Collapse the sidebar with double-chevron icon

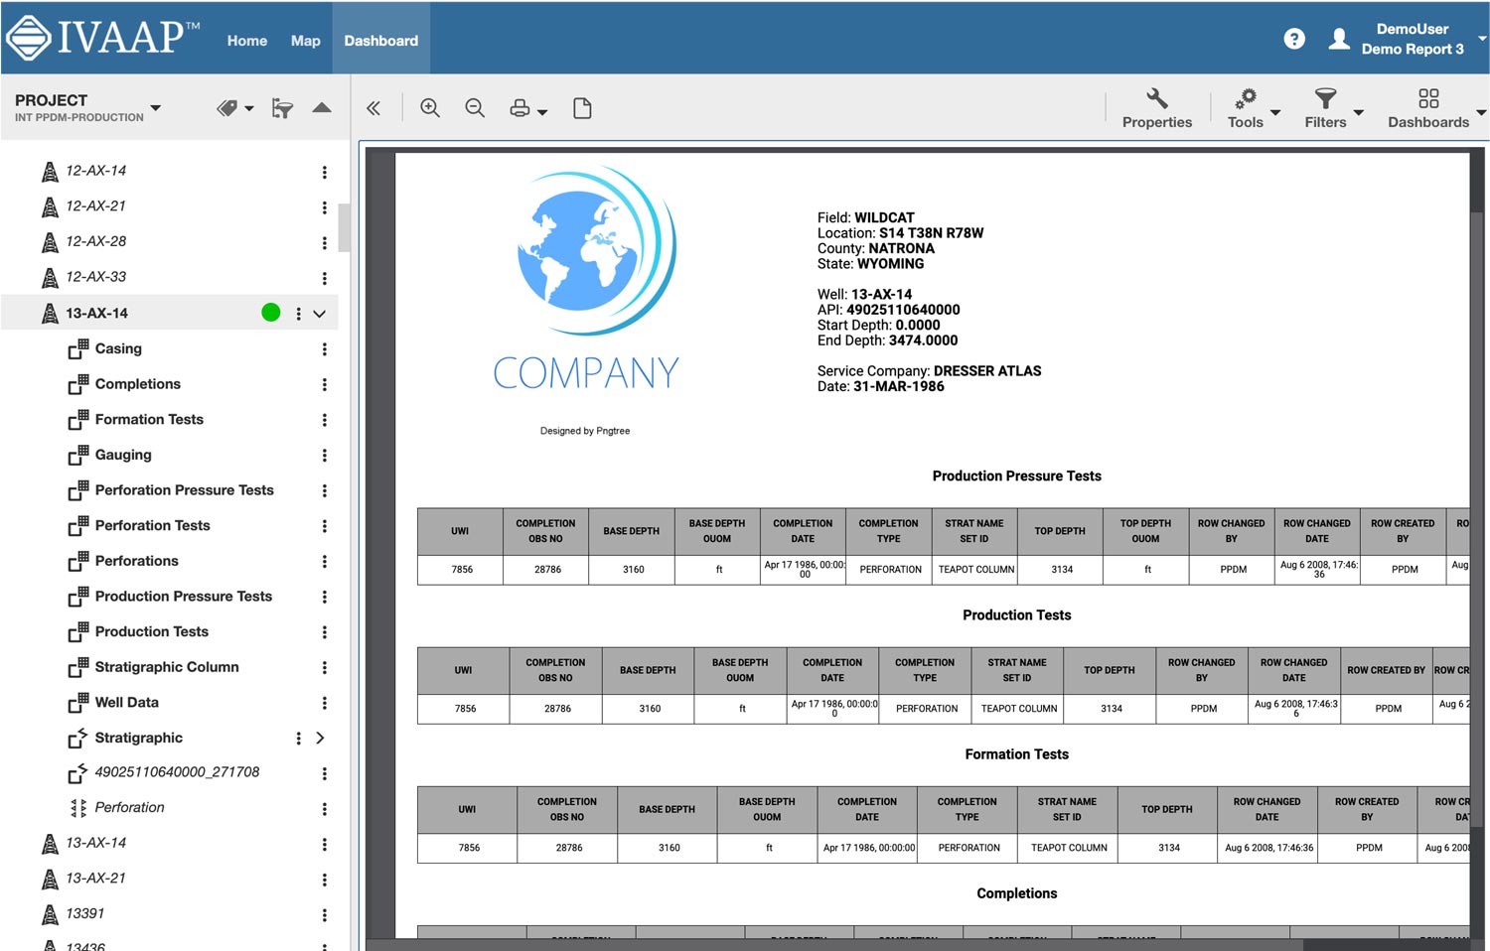click(373, 108)
